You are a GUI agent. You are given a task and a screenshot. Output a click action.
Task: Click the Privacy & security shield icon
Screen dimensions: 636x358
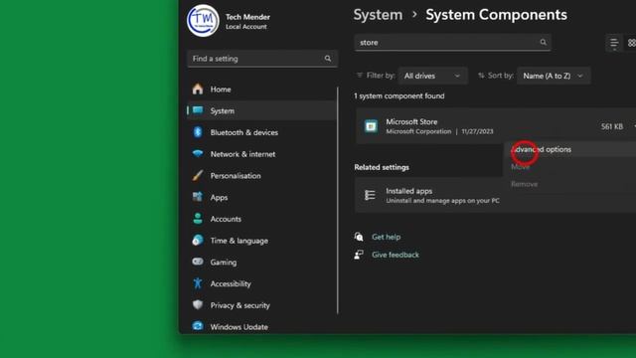pos(198,305)
